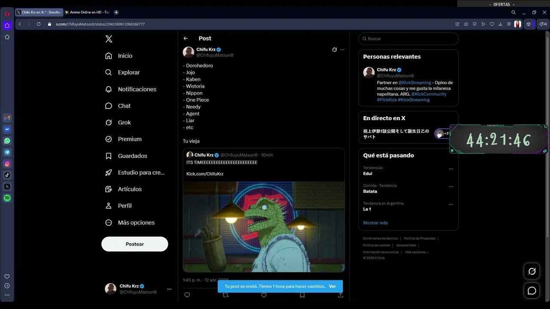Click Mostrar más under trends
The image size is (550, 309).
[376, 223]
